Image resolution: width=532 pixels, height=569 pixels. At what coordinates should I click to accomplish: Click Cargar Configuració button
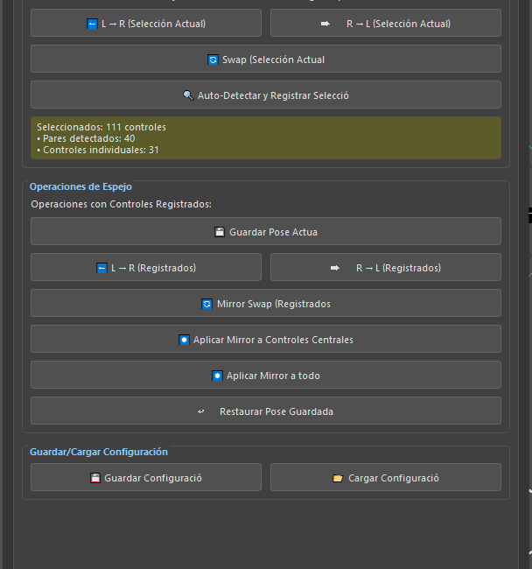point(386,478)
